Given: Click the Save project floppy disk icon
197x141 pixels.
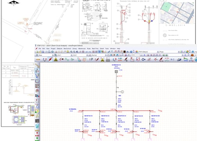Looking at the screenshot, I should point(43,52).
